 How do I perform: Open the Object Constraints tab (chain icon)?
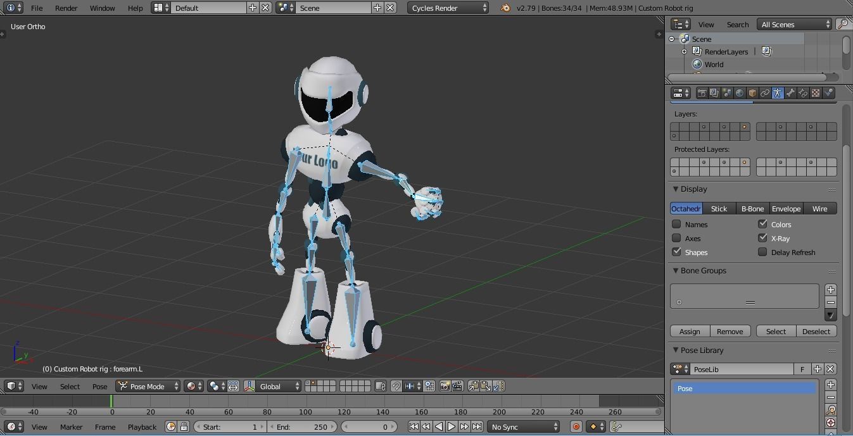pyautogui.click(x=765, y=93)
